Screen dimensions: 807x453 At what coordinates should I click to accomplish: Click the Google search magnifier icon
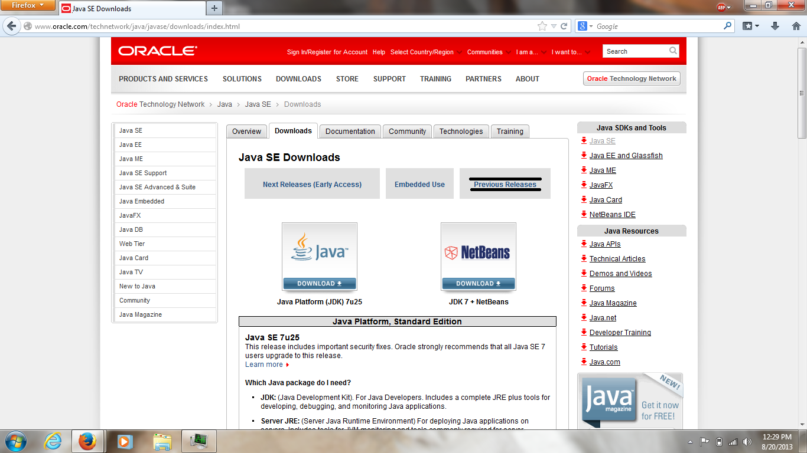(727, 26)
